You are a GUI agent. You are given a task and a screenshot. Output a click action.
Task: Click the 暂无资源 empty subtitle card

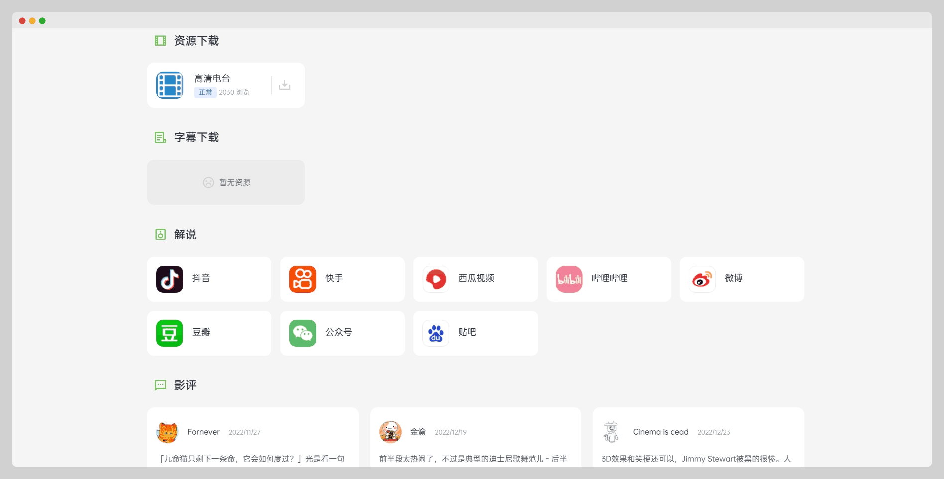226,182
